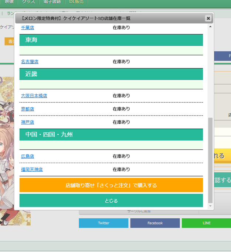Click 在庫あり status for 京都店
231x252 pixels.
pyautogui.click(x=121, y=109)
